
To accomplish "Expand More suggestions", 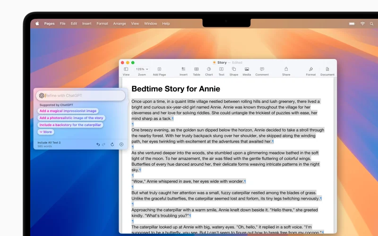I will coord(46,132).
